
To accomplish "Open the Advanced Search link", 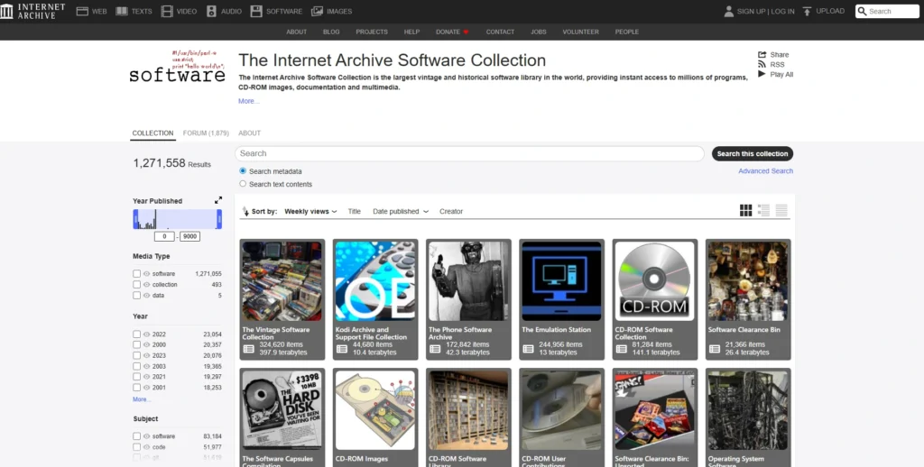I will pos(765,170).
